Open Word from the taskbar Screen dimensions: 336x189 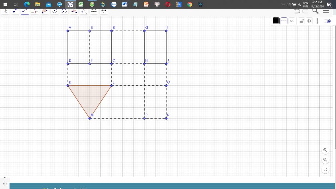(x=124, y=4)
